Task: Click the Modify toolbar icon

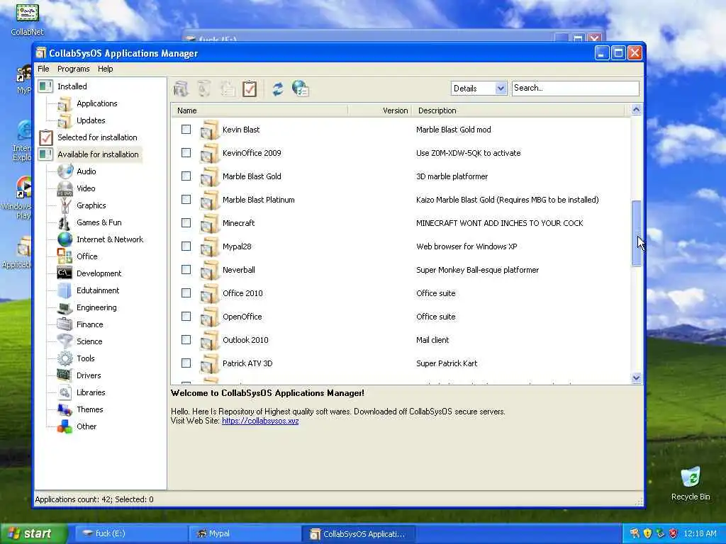Action: 227,89
